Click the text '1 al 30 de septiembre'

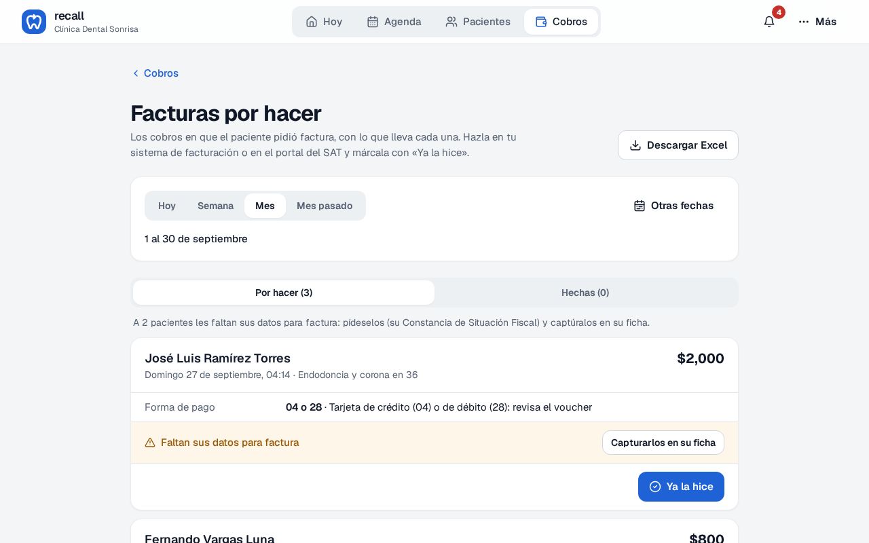tap(196, 239)
